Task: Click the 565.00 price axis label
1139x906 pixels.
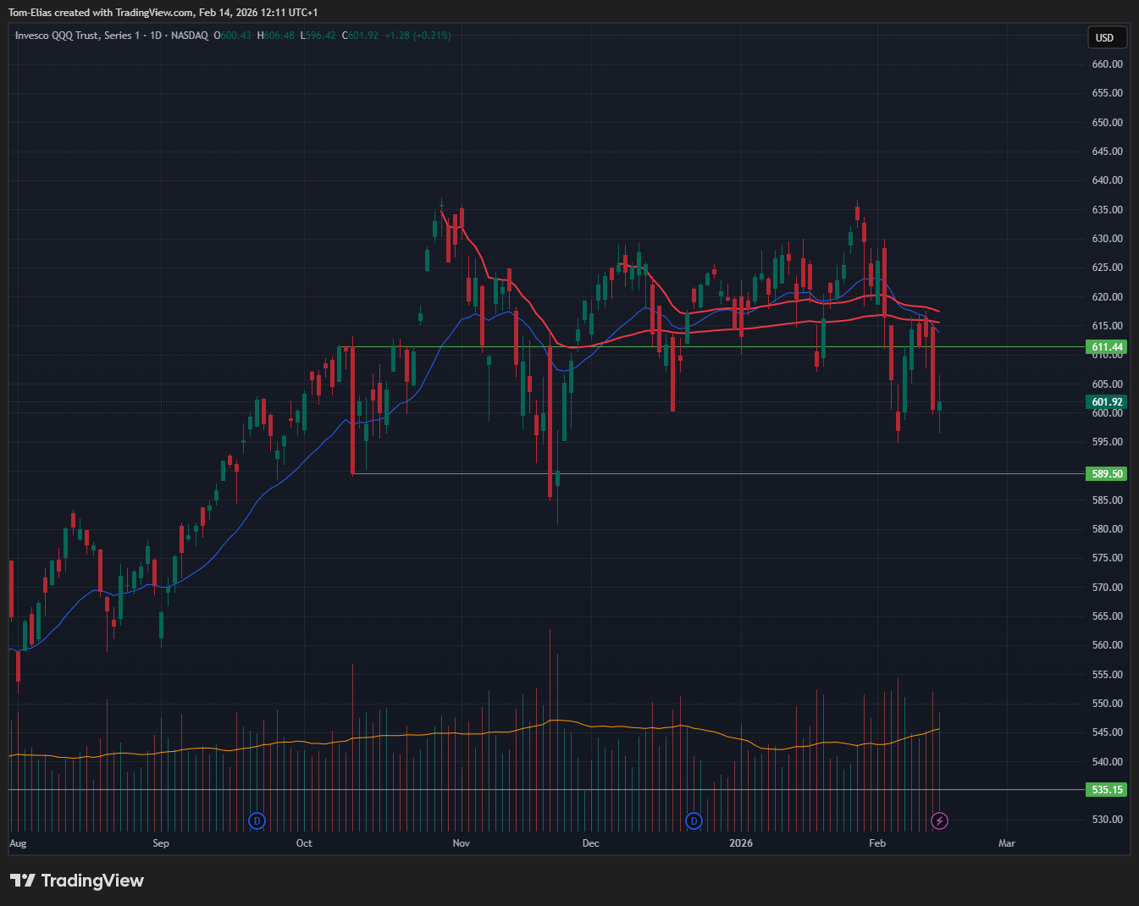Action: coord(1107,616)
